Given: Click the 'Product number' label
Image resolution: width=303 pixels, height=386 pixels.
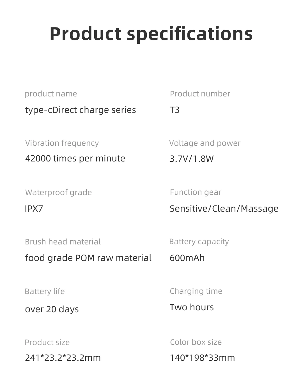Looking at the screenshot, I should [200, 94].
